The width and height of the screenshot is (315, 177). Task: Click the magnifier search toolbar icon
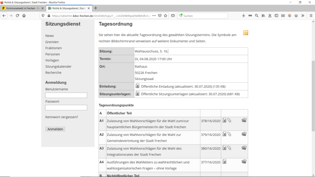click(257, 16)
